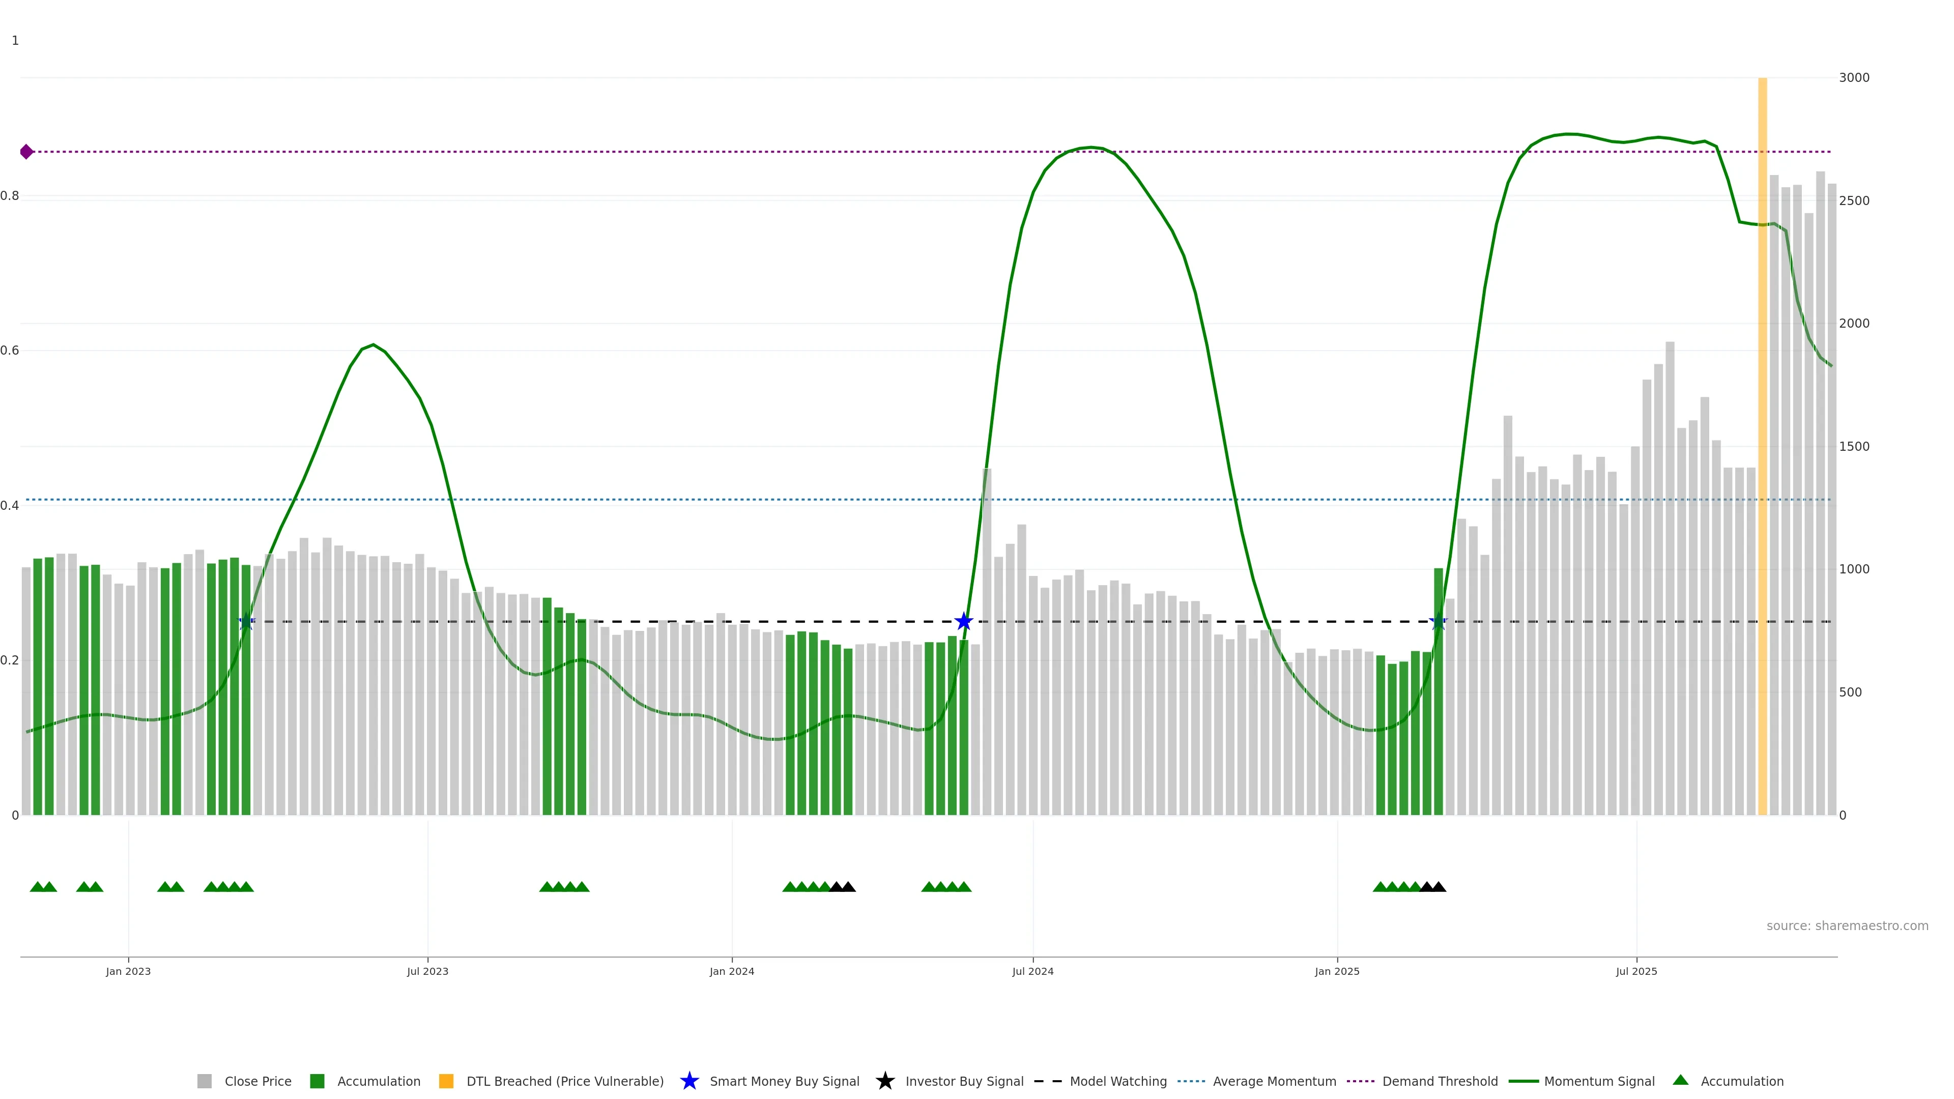Click the Jan 2025 x-axis label

[1337, 971]
